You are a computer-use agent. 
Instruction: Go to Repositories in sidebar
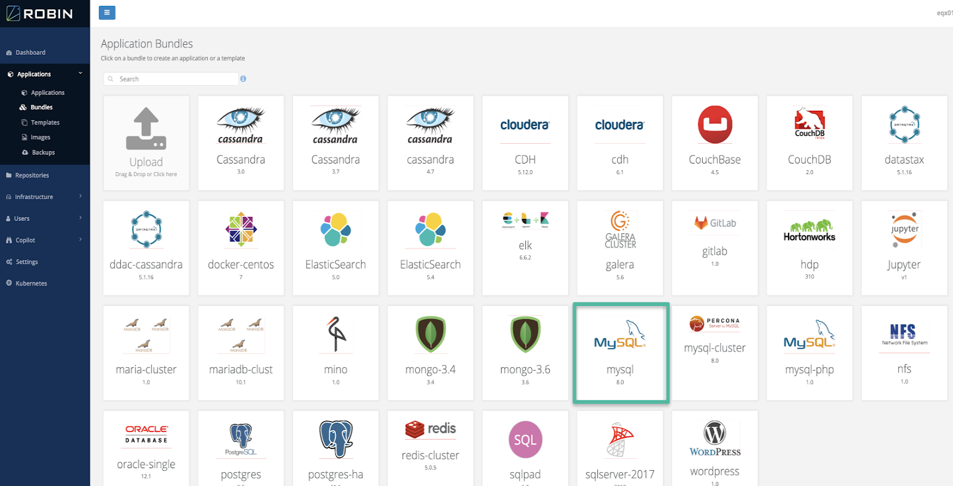(45, 175)
